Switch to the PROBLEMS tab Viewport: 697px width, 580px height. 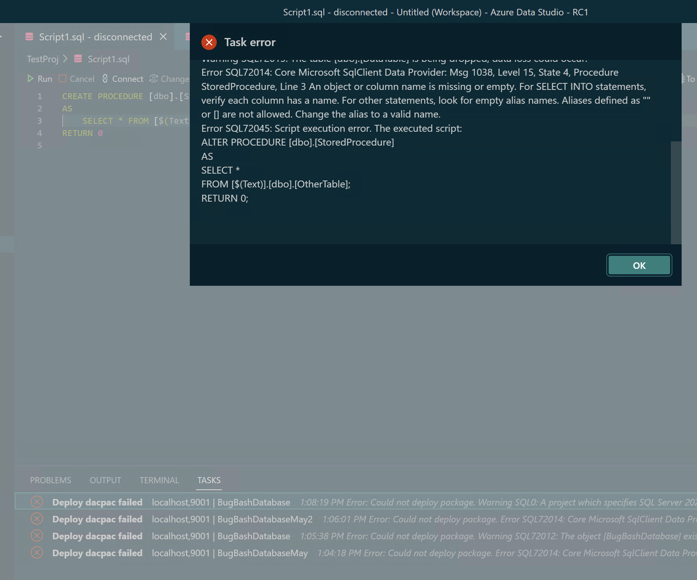[x=50, y=480]
